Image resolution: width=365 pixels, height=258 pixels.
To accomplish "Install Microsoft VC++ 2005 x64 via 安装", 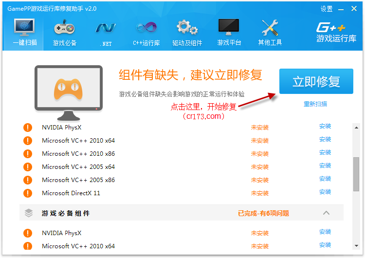I will click(325, 166).
